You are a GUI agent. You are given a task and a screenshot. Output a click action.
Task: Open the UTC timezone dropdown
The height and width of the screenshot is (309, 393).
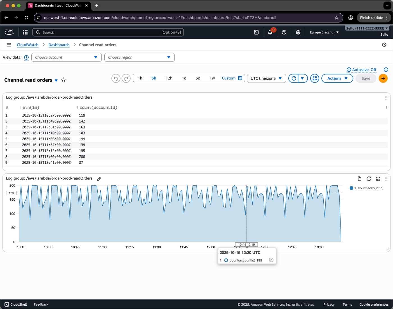click(x=266, y=78)
